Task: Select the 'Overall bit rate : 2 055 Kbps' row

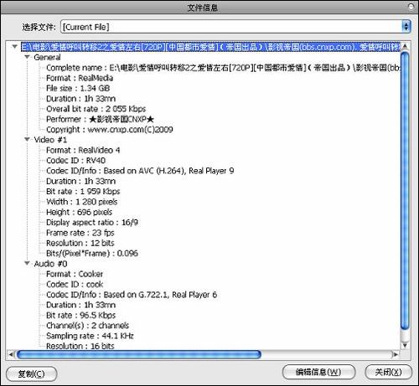Action: [x=96, y=109]
